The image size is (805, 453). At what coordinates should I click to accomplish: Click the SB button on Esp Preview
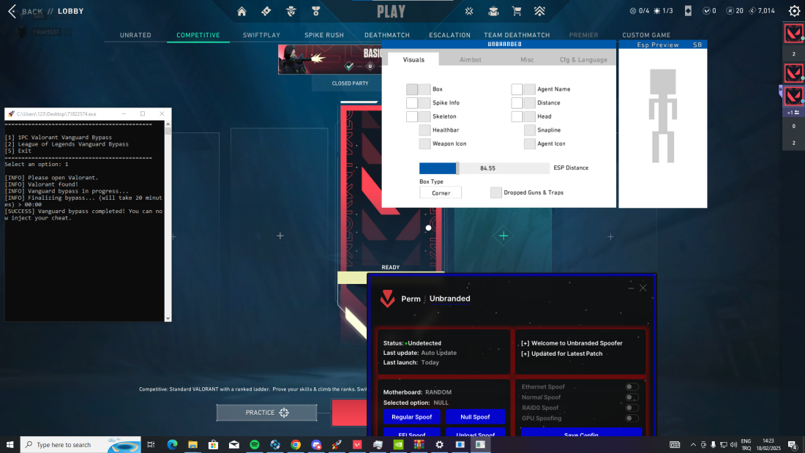(x=697, y=45)
